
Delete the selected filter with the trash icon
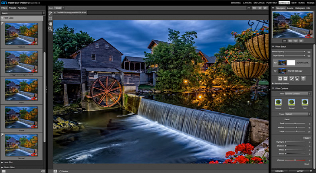(x=303, y=78)
